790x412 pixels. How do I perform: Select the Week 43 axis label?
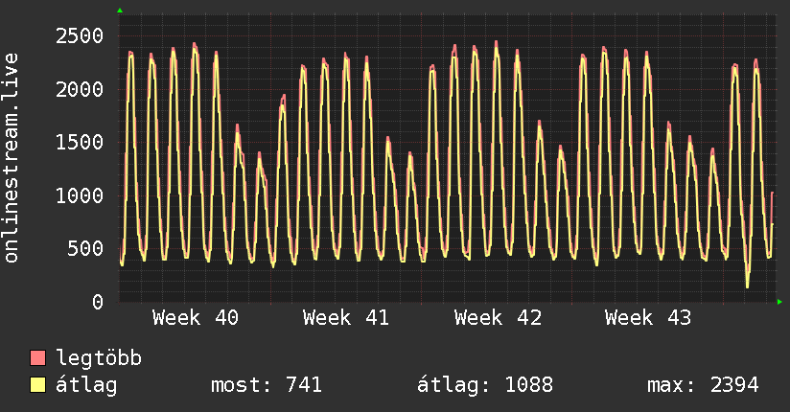tap(648, 318)
